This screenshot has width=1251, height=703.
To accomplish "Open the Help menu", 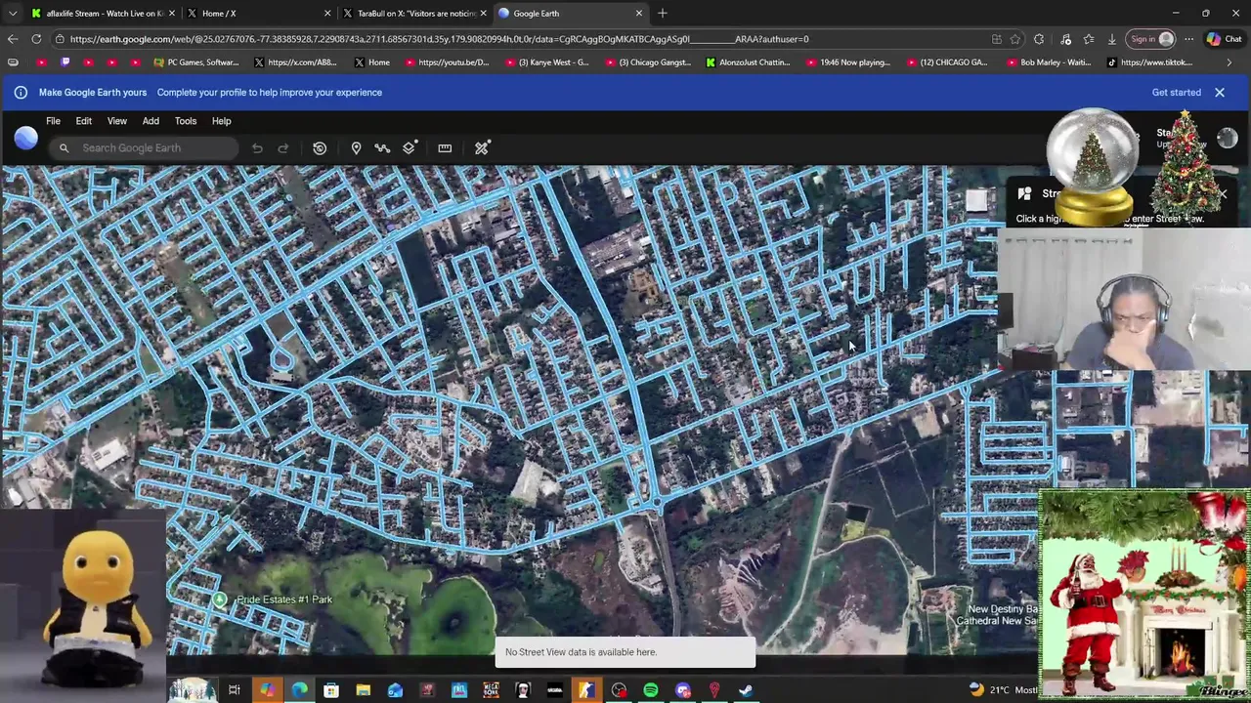I will tap(222, 121).
